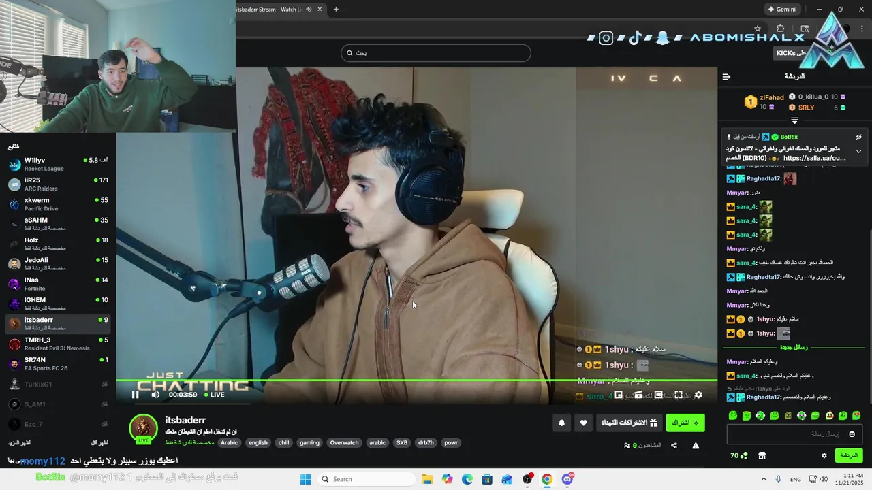
Task: Select the SXB tag
Action: pos(402,442)
